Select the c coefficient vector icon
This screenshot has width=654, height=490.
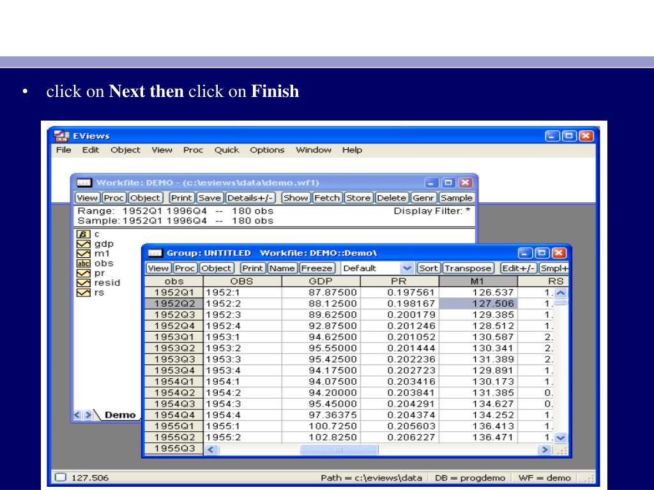[x=84, y=234]
